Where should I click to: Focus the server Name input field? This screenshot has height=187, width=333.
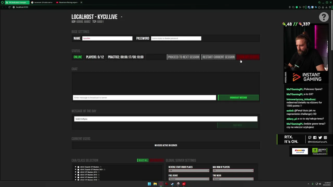(x=107, y=38)
